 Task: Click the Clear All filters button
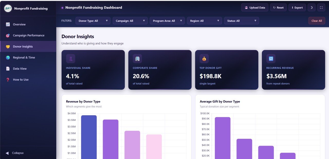pos(316,21)
